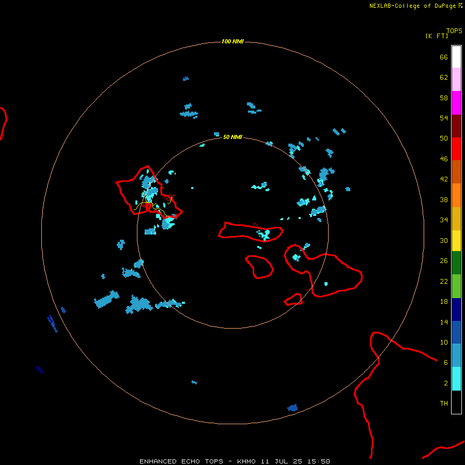
Task: Select the 6 legend label
Action: pyautogui.click(x=446, y=363)
